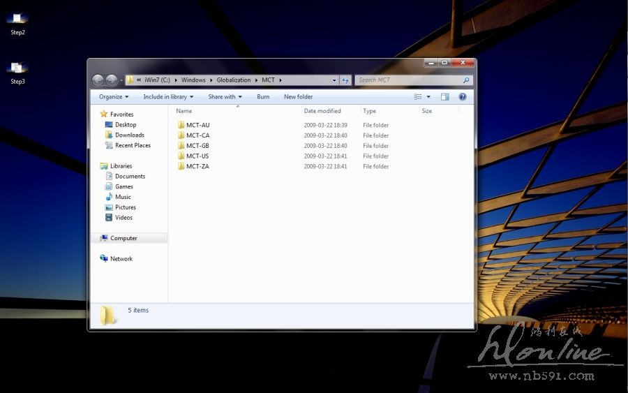Open Downloads under Favorites
The image size is (628, 393).
coord(129,135)
